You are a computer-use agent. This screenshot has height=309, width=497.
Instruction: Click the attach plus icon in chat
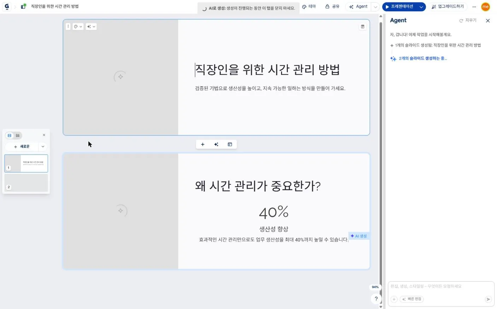click(394, 299)
